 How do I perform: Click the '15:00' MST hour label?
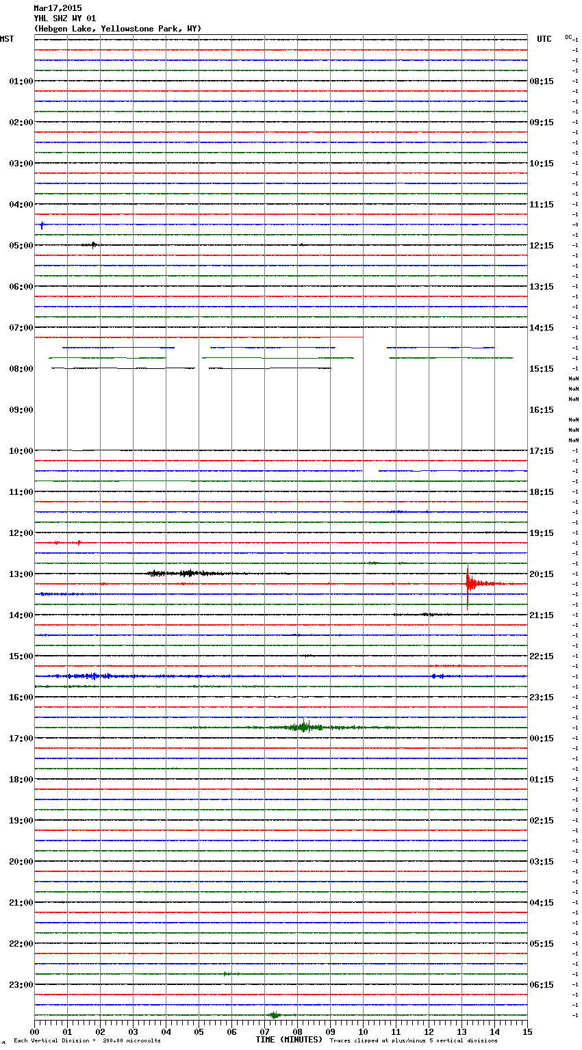pyautogui.click(x=21, y=656)
